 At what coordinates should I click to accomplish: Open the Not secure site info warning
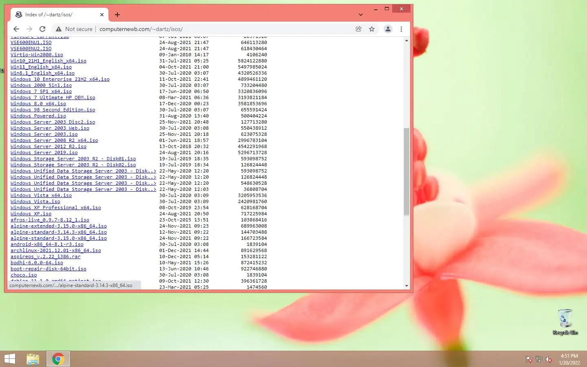click(74, 29)
